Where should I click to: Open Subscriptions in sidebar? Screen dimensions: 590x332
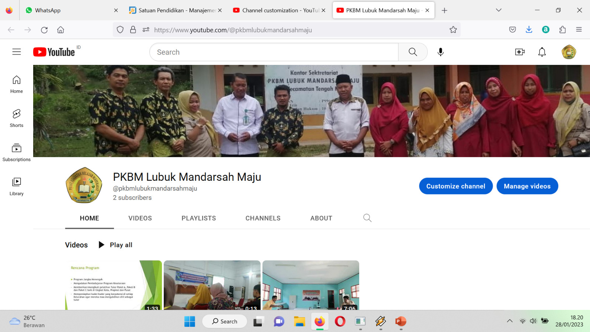tap(17, 153)
